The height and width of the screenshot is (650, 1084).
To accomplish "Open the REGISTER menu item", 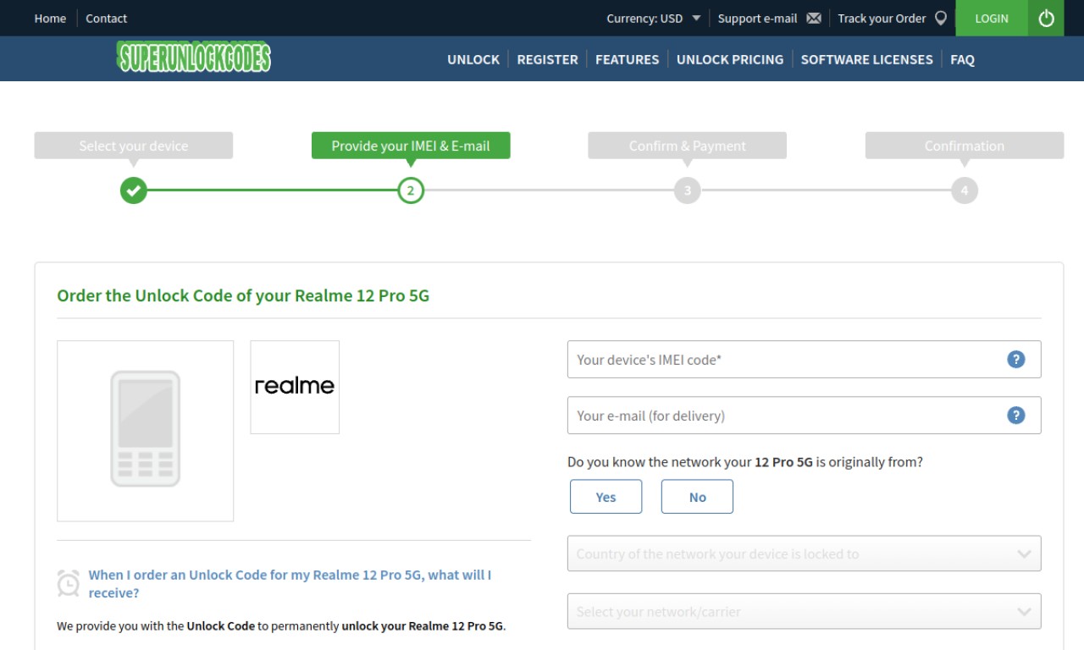I will pyautogui.click(x=547, y=59).
